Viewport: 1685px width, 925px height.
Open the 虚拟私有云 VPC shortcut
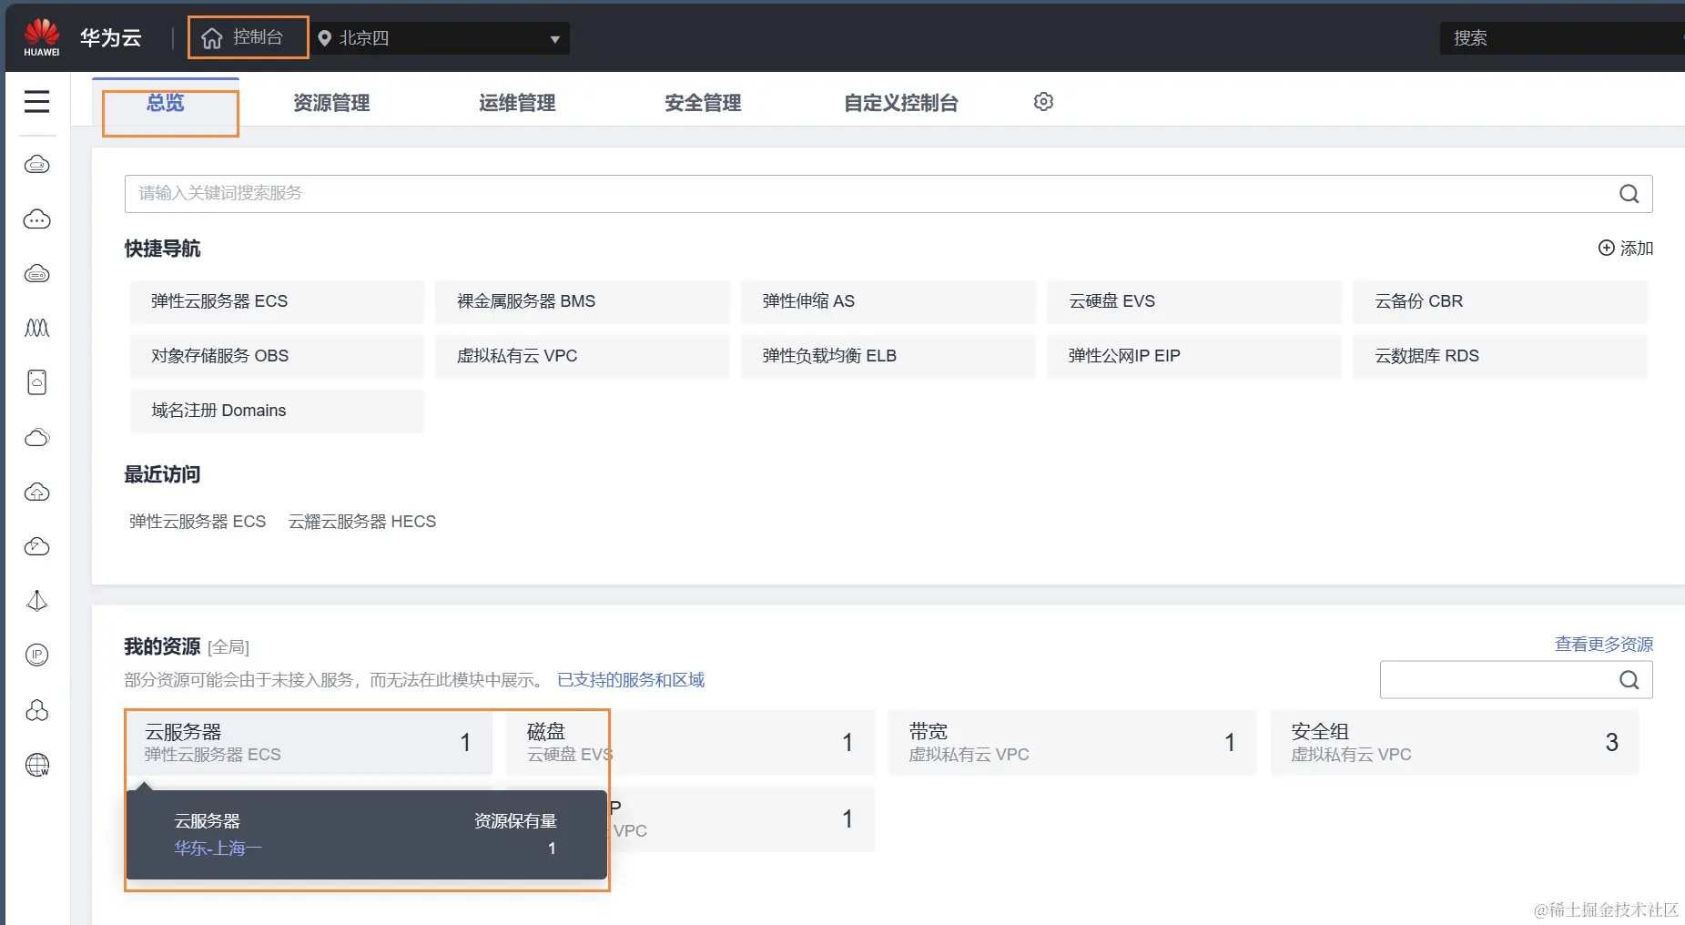tap(583, 356)
